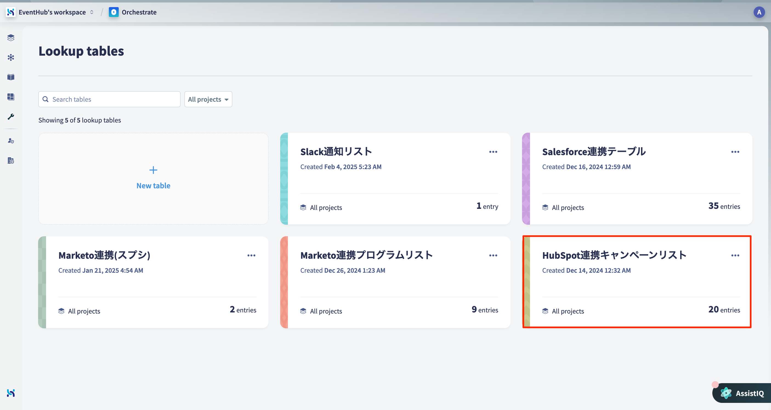
Task: Focus the Search tables input
Action: (109, 99)
